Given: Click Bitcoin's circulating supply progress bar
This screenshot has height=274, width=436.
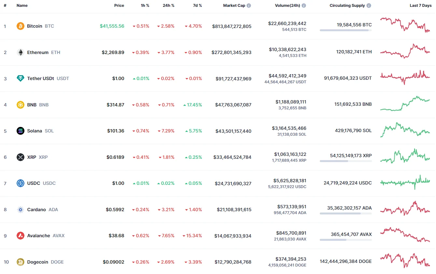Looking at the screenshot, I should (x=345, y=30).
